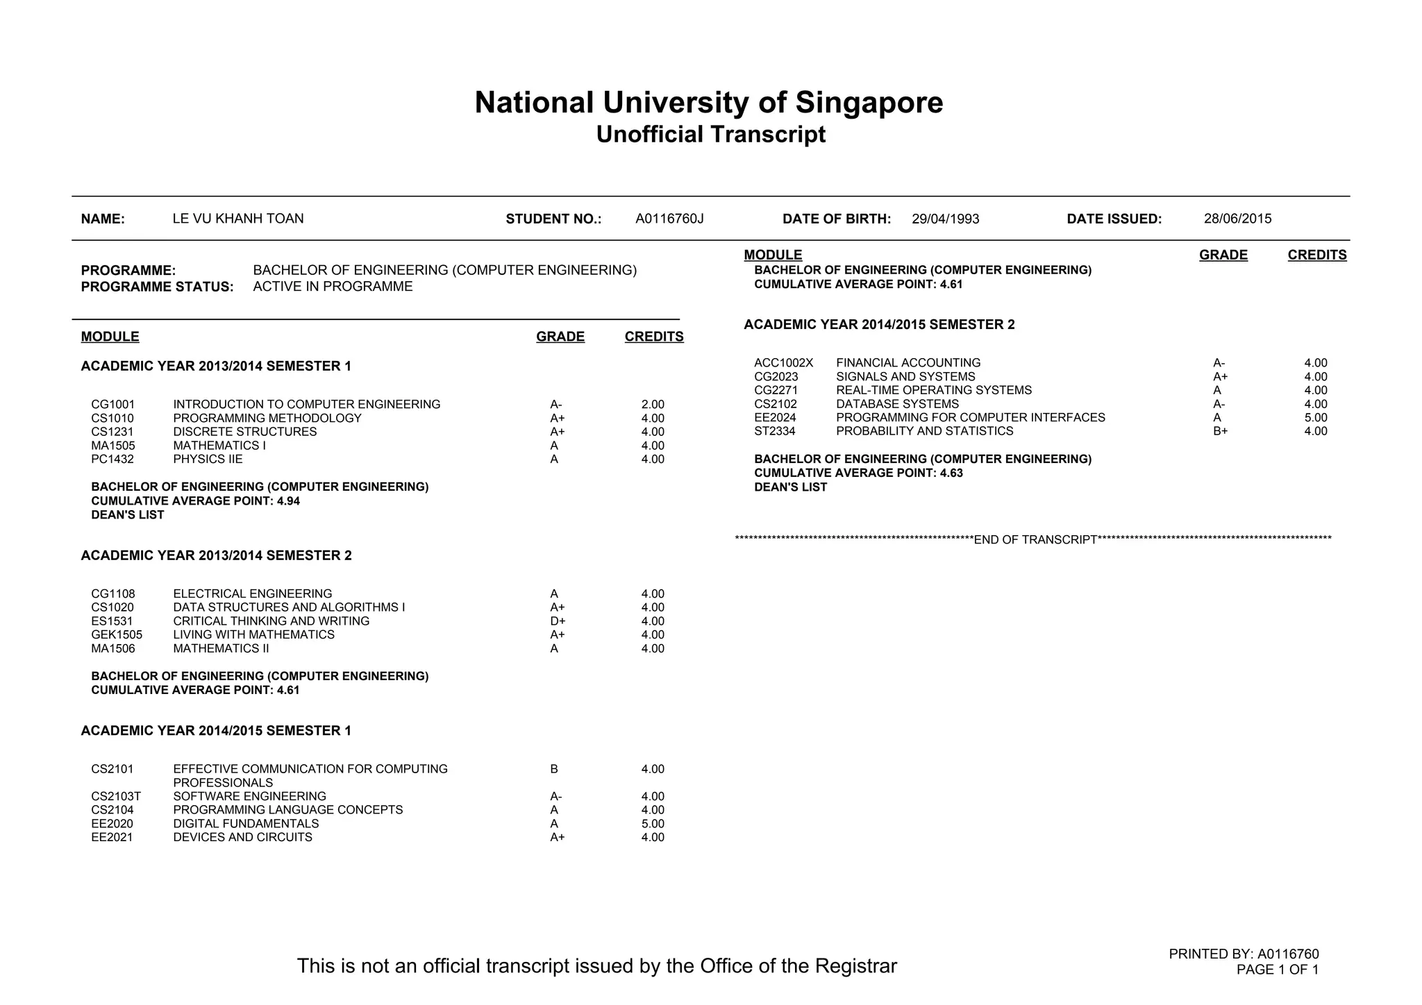1422x1005 pixels.
Task: Select the student name LE VU KHANH TOAN
Action: [x=238, y=219]
